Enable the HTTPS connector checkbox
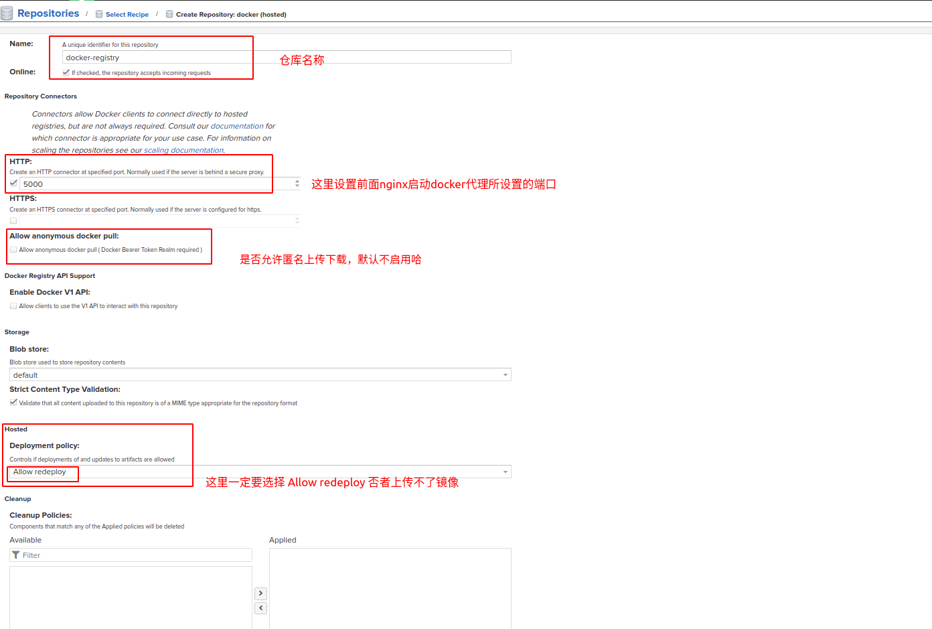This screenshot has height=629, width=932. coord(13,220)
